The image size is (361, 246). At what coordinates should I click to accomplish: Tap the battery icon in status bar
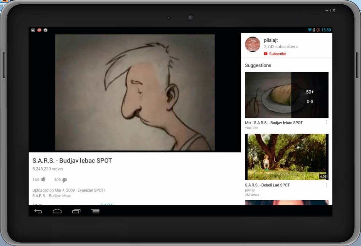click(x=314, y=30)
